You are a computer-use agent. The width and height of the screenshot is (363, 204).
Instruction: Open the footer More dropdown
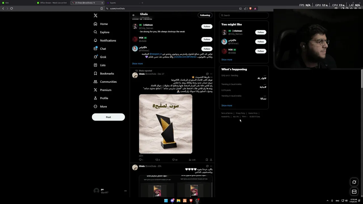pyautogui.click(x=244, y=116)
